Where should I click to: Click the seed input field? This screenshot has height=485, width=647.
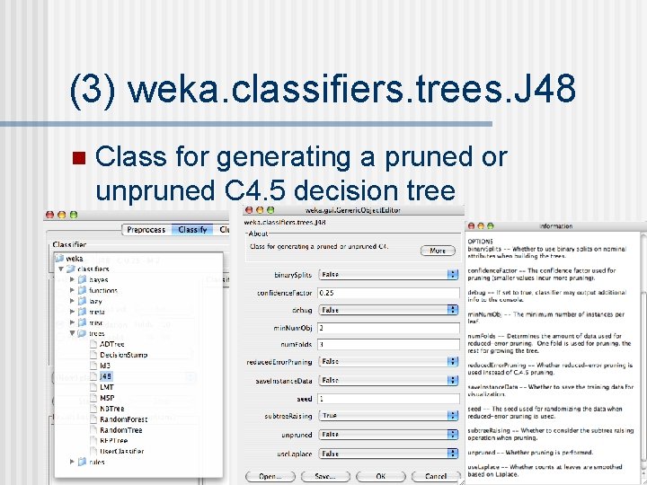tap(388, 399)
